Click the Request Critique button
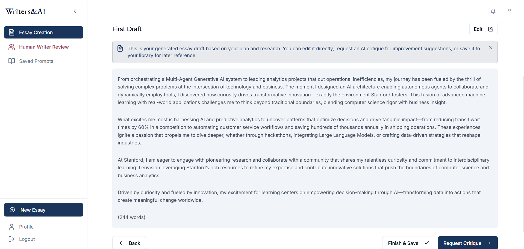 467,243
